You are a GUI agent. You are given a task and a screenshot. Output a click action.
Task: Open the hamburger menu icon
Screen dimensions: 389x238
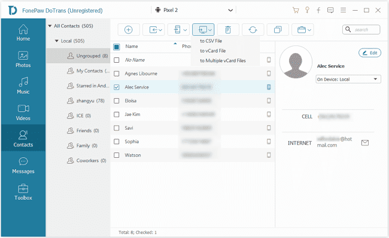[x=343, y=10]
